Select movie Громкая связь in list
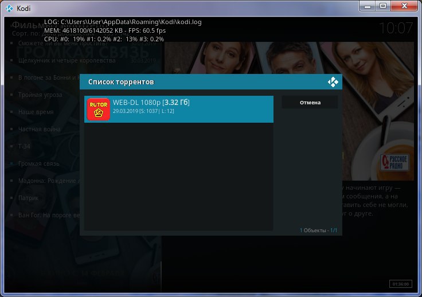This screenshot has width=422, height=297. click(x=39, y=163)
